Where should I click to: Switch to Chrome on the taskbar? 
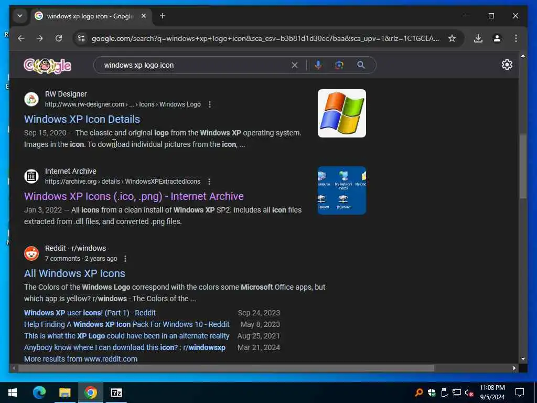pos(90,393)
